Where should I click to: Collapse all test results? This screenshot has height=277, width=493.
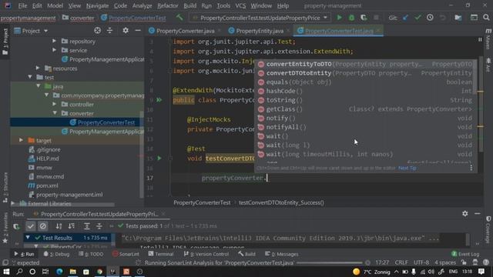pyautogui.click(x=99, y=225)
